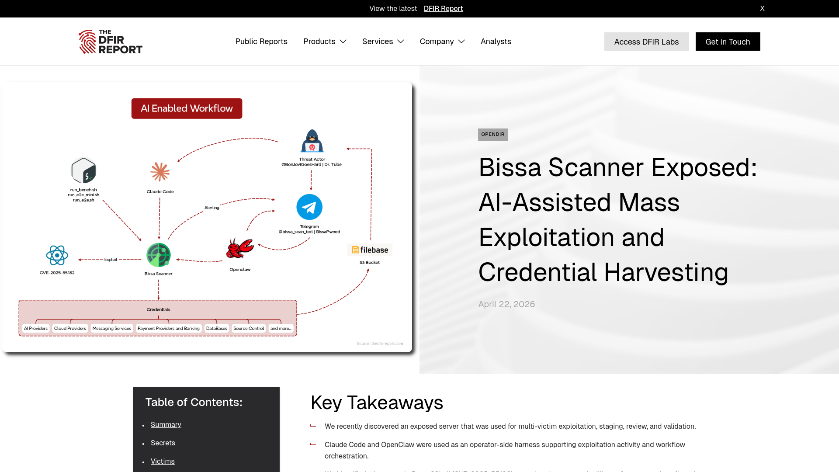Viewport: 839px width, 472px height.
Task: Click the Table of Contents heading
Action: point(194,402)
